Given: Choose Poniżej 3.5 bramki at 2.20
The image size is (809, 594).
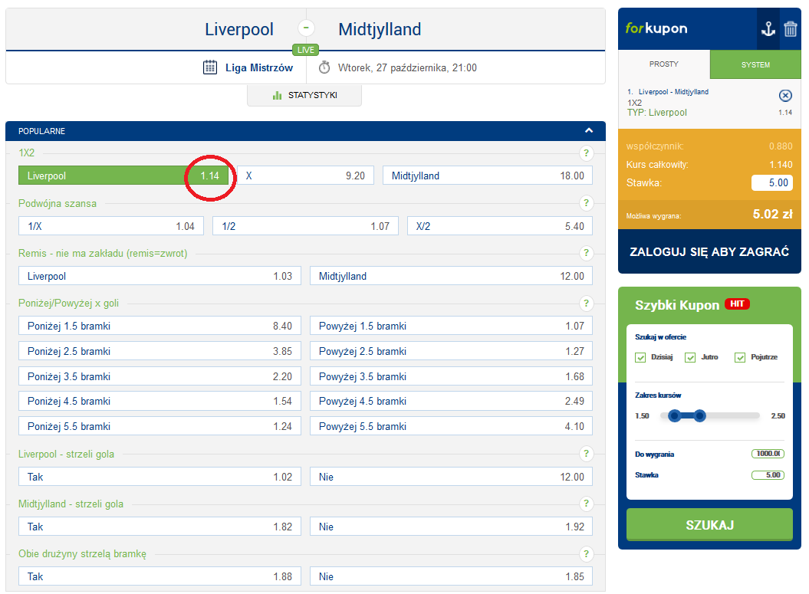Looking at the screenshot, I should [159, 376].
